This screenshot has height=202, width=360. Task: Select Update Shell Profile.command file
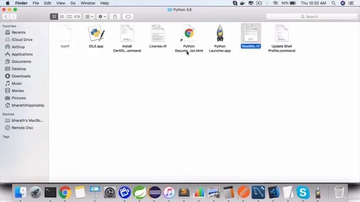(x=282, y=34)
